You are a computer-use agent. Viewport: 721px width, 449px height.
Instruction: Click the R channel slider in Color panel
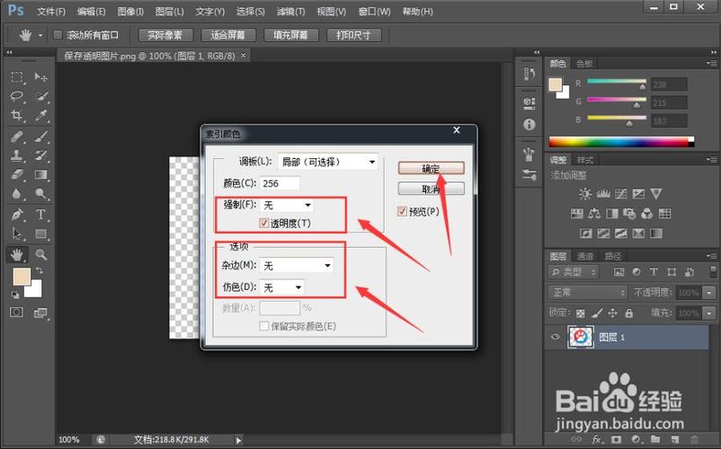[617, 82]
